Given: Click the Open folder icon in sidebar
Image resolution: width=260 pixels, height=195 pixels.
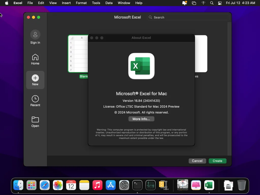Looking at the screenshot, I should (35, 120).
